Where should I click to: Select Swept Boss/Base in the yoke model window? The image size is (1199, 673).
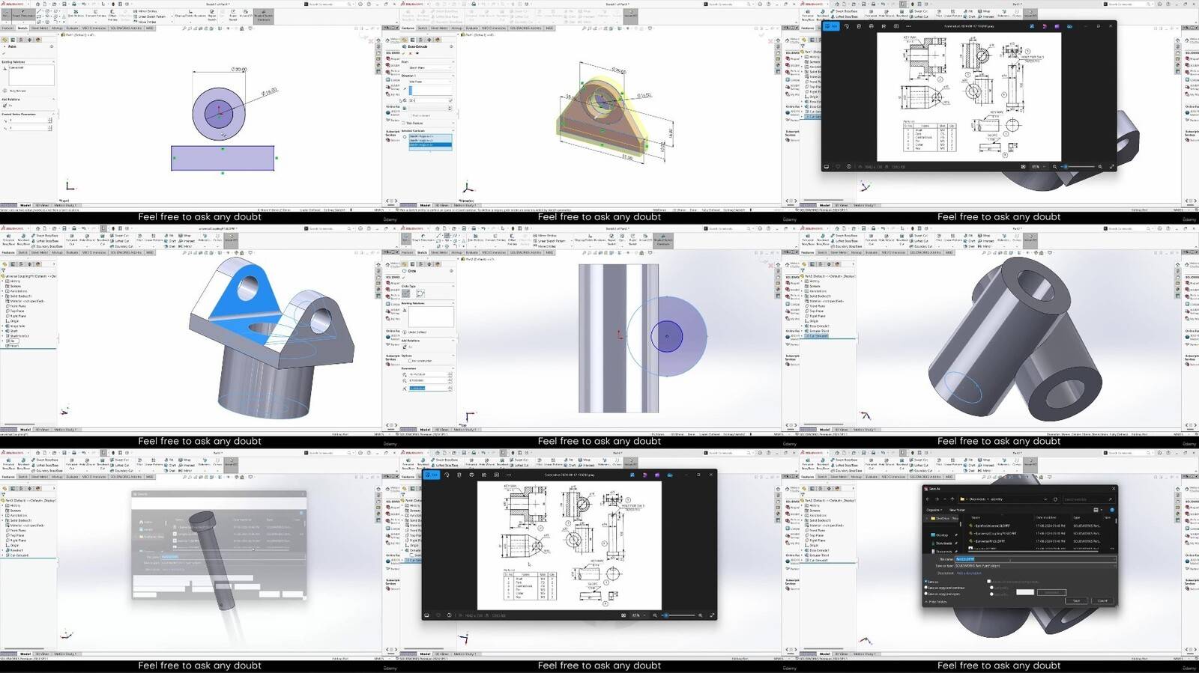click(x=45, y=236)
